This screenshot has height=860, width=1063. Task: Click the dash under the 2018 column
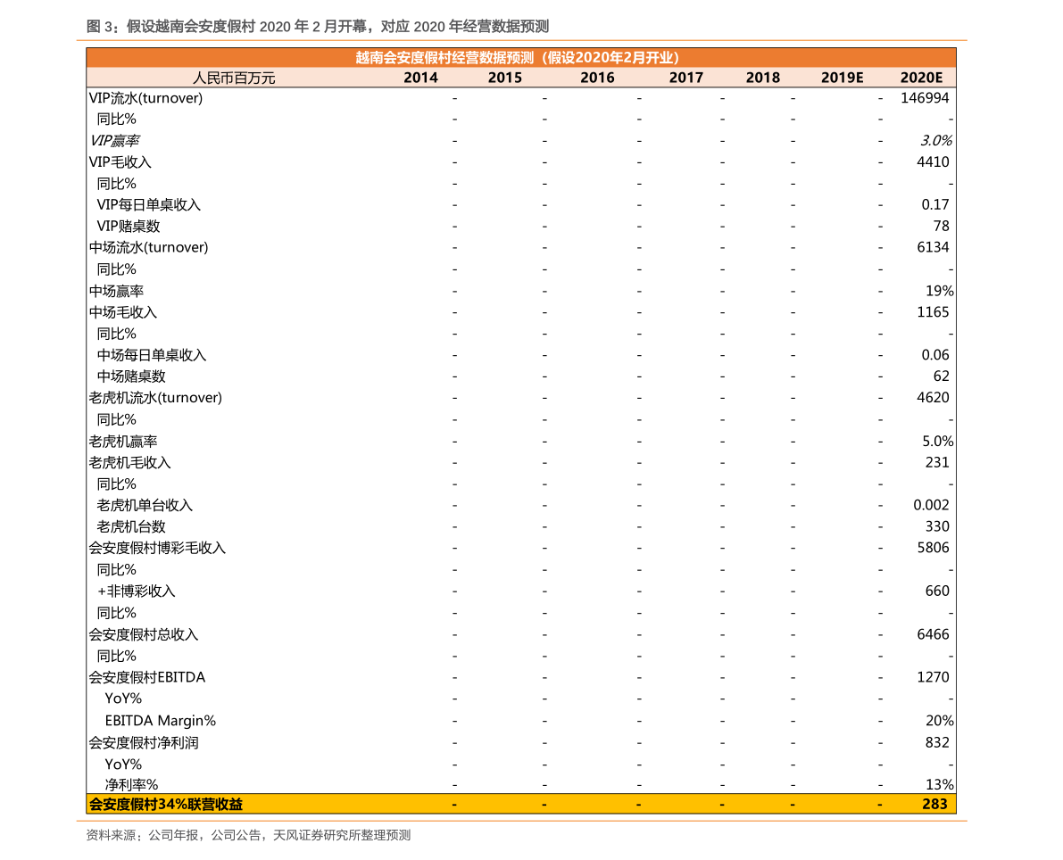point(793,805)
